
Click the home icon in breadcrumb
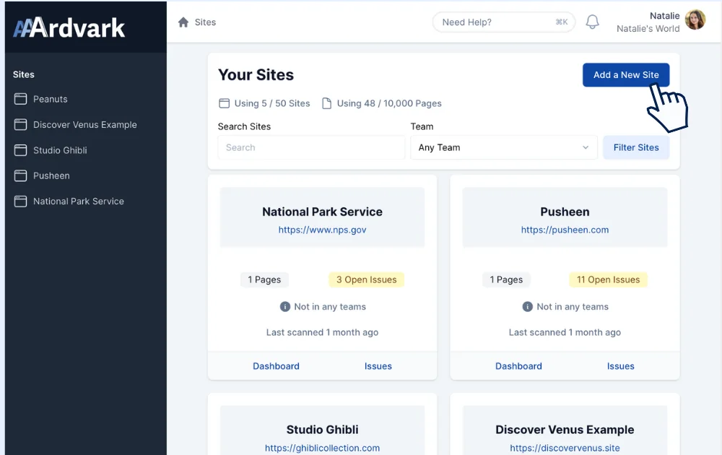(183, 22)
